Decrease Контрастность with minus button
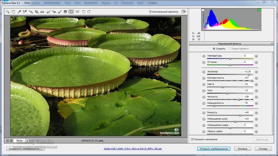Image resolution: width=278 pixels, height=156 pixels. click(x=204, y=78)
